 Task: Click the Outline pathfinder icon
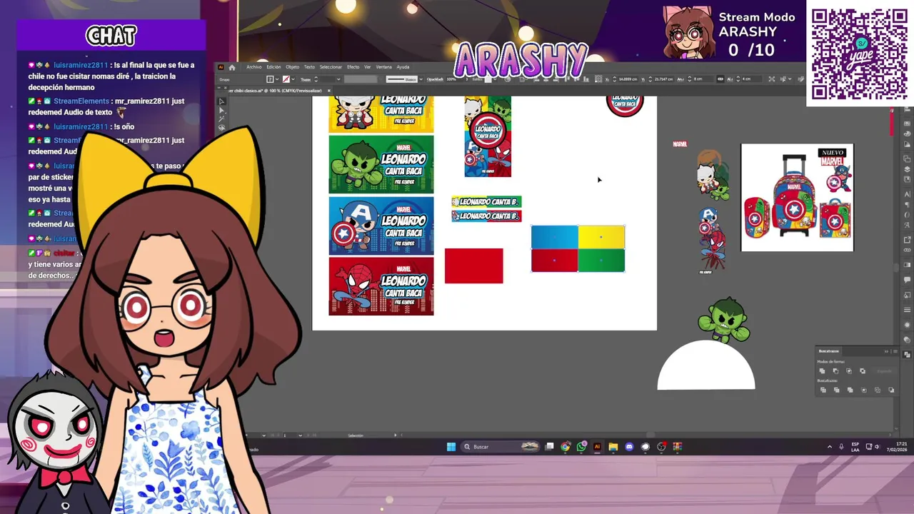pyautogui.click(x=878, y=390)
